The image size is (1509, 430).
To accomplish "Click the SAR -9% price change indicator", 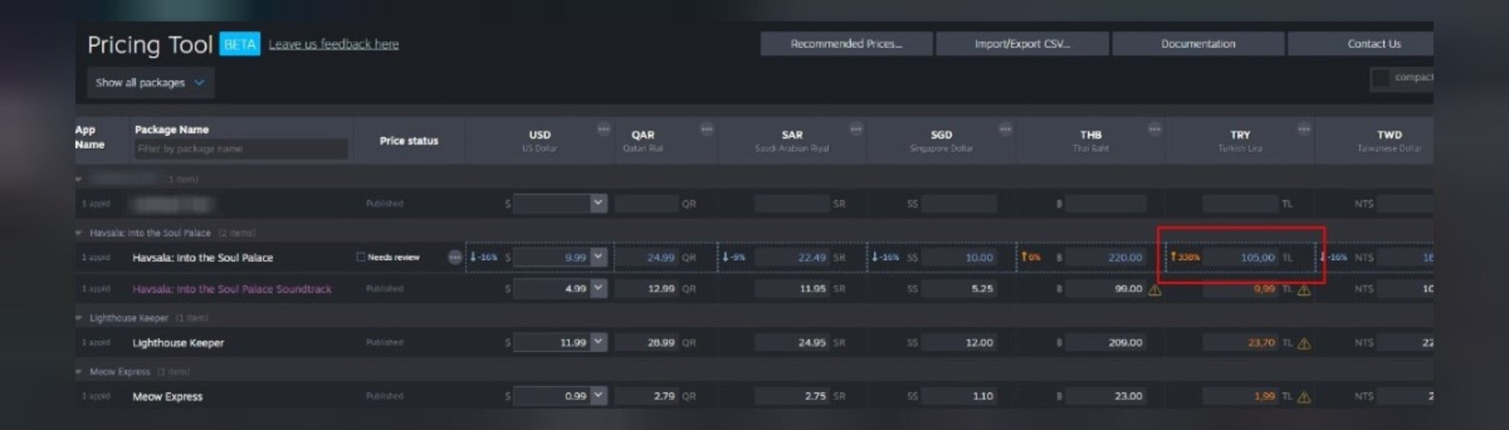I will (734, 257).
